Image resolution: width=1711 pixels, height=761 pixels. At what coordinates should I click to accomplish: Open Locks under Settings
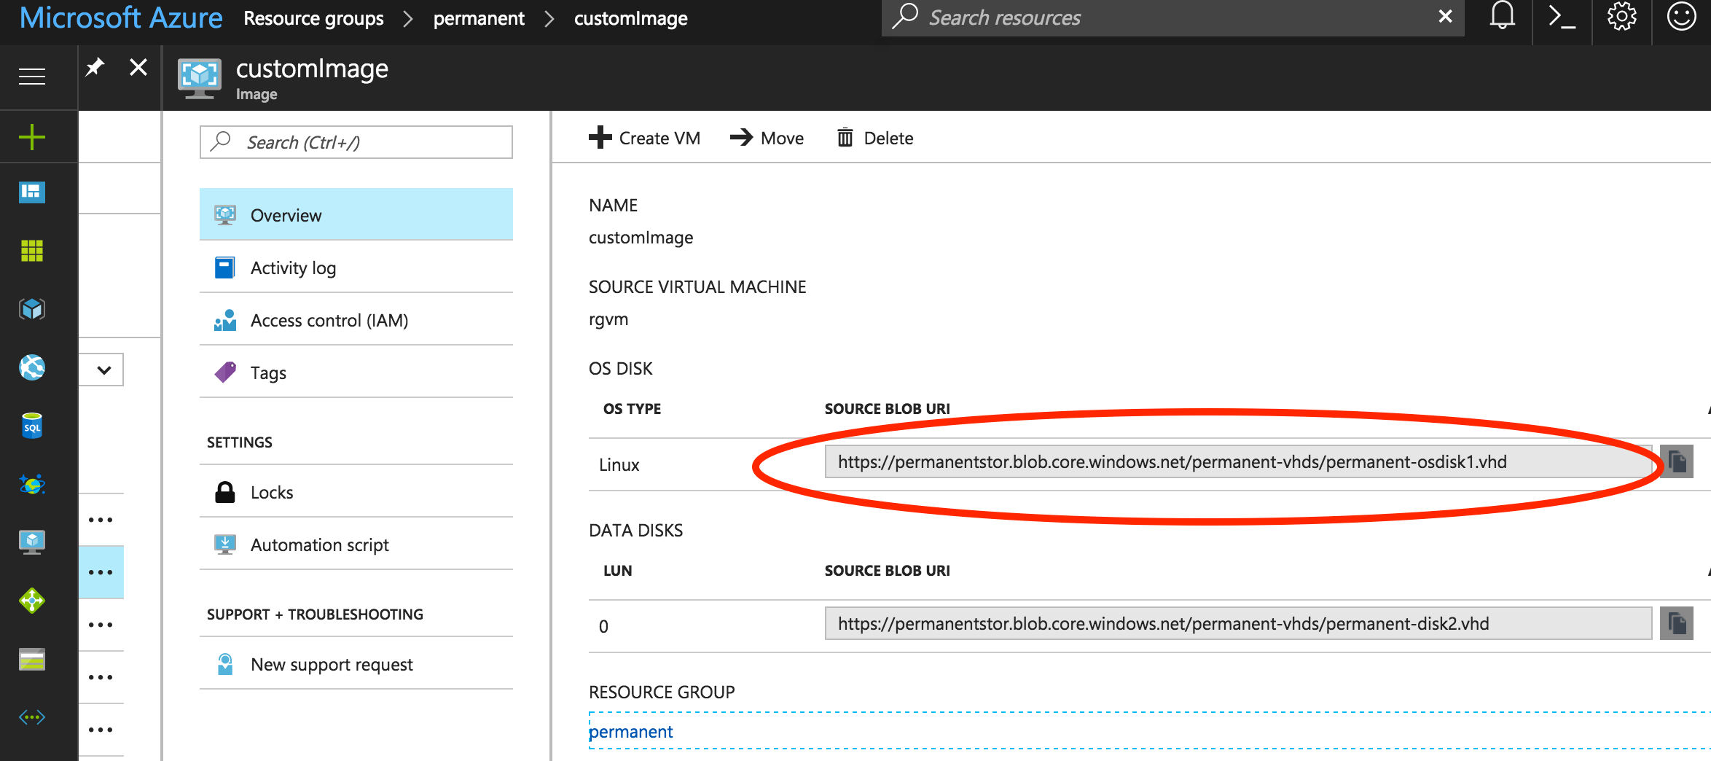point(356,492)
